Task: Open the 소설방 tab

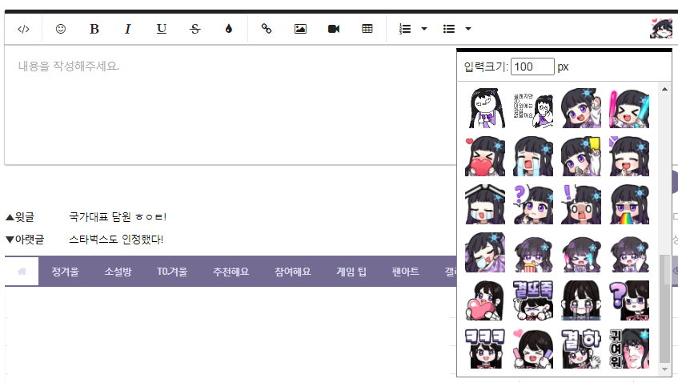Action: point(118,272)
